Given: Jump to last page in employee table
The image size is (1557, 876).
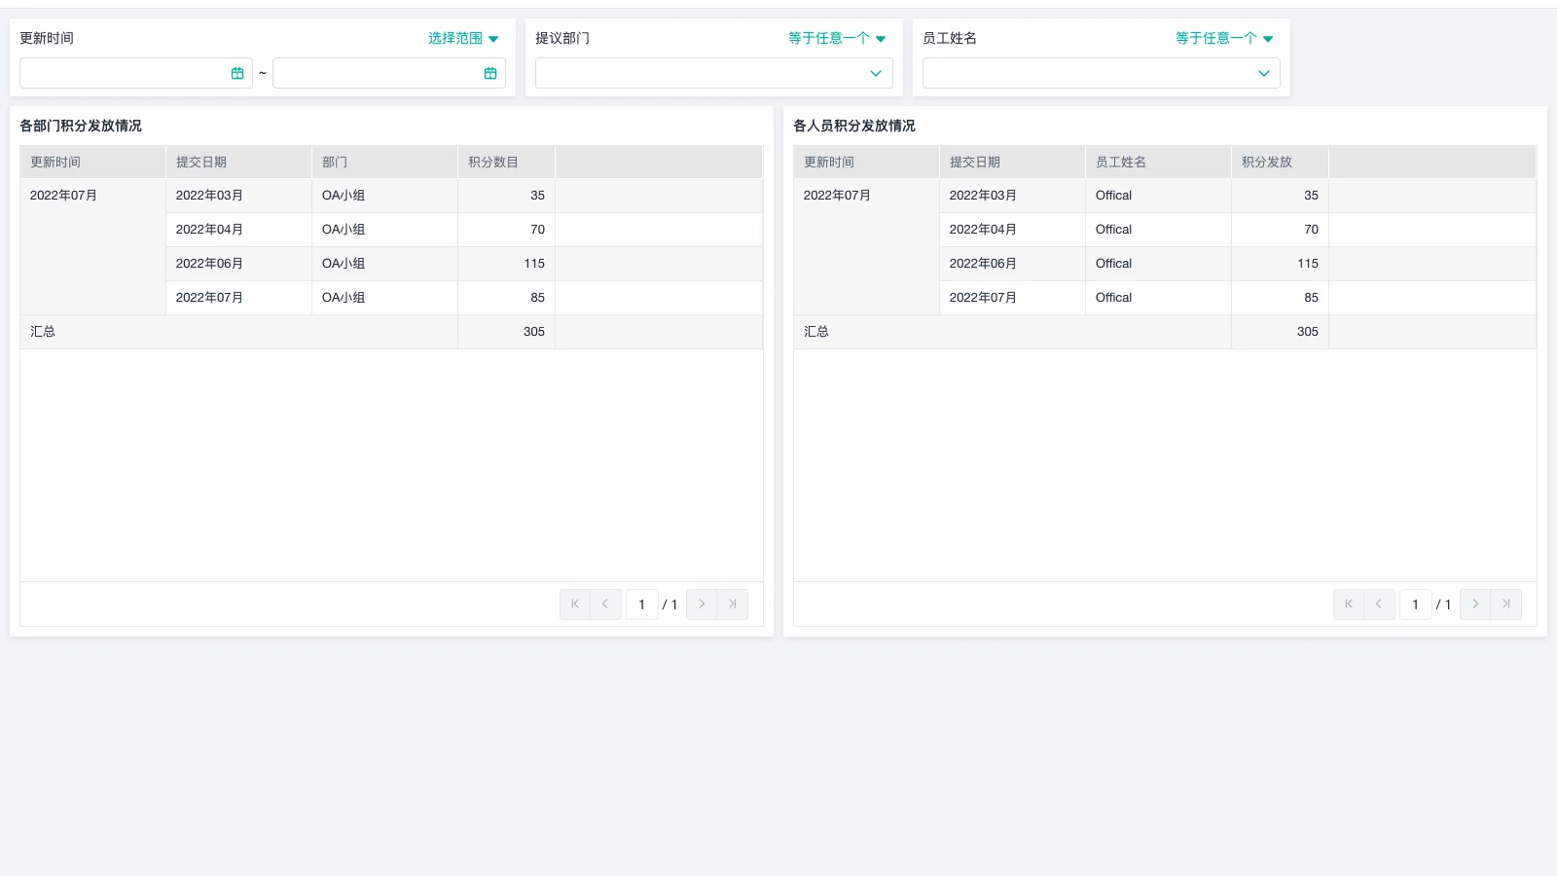Looking at the screenshot, I should pos(1506,604).
